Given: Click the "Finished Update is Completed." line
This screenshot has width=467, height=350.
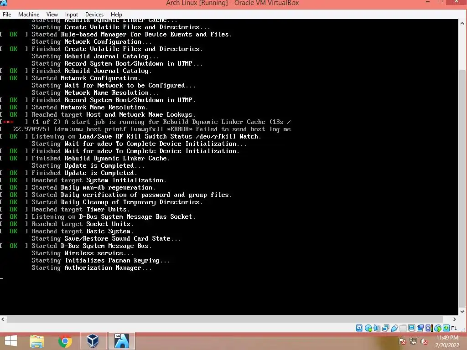Looking at the screenshot, I should [68, 173].
